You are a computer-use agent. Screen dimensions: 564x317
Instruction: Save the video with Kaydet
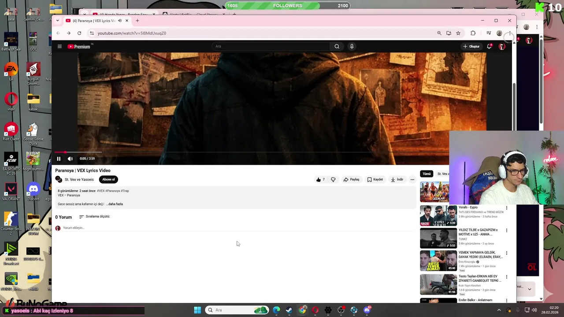(375, 180)
